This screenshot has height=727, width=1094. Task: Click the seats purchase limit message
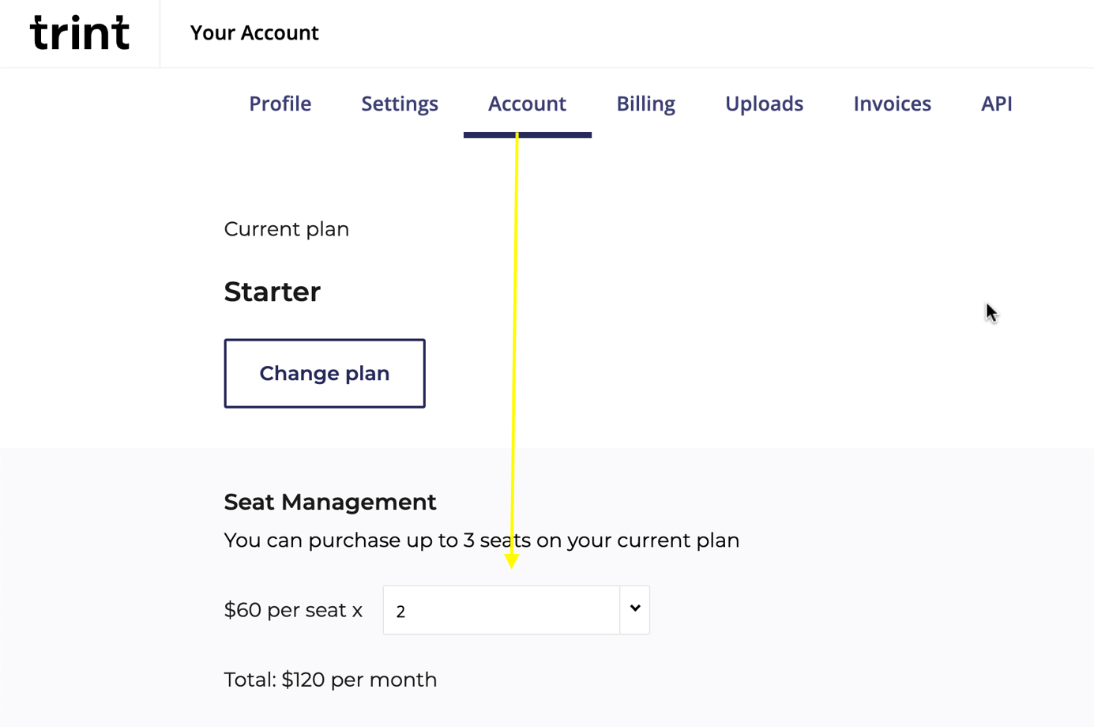481,541
